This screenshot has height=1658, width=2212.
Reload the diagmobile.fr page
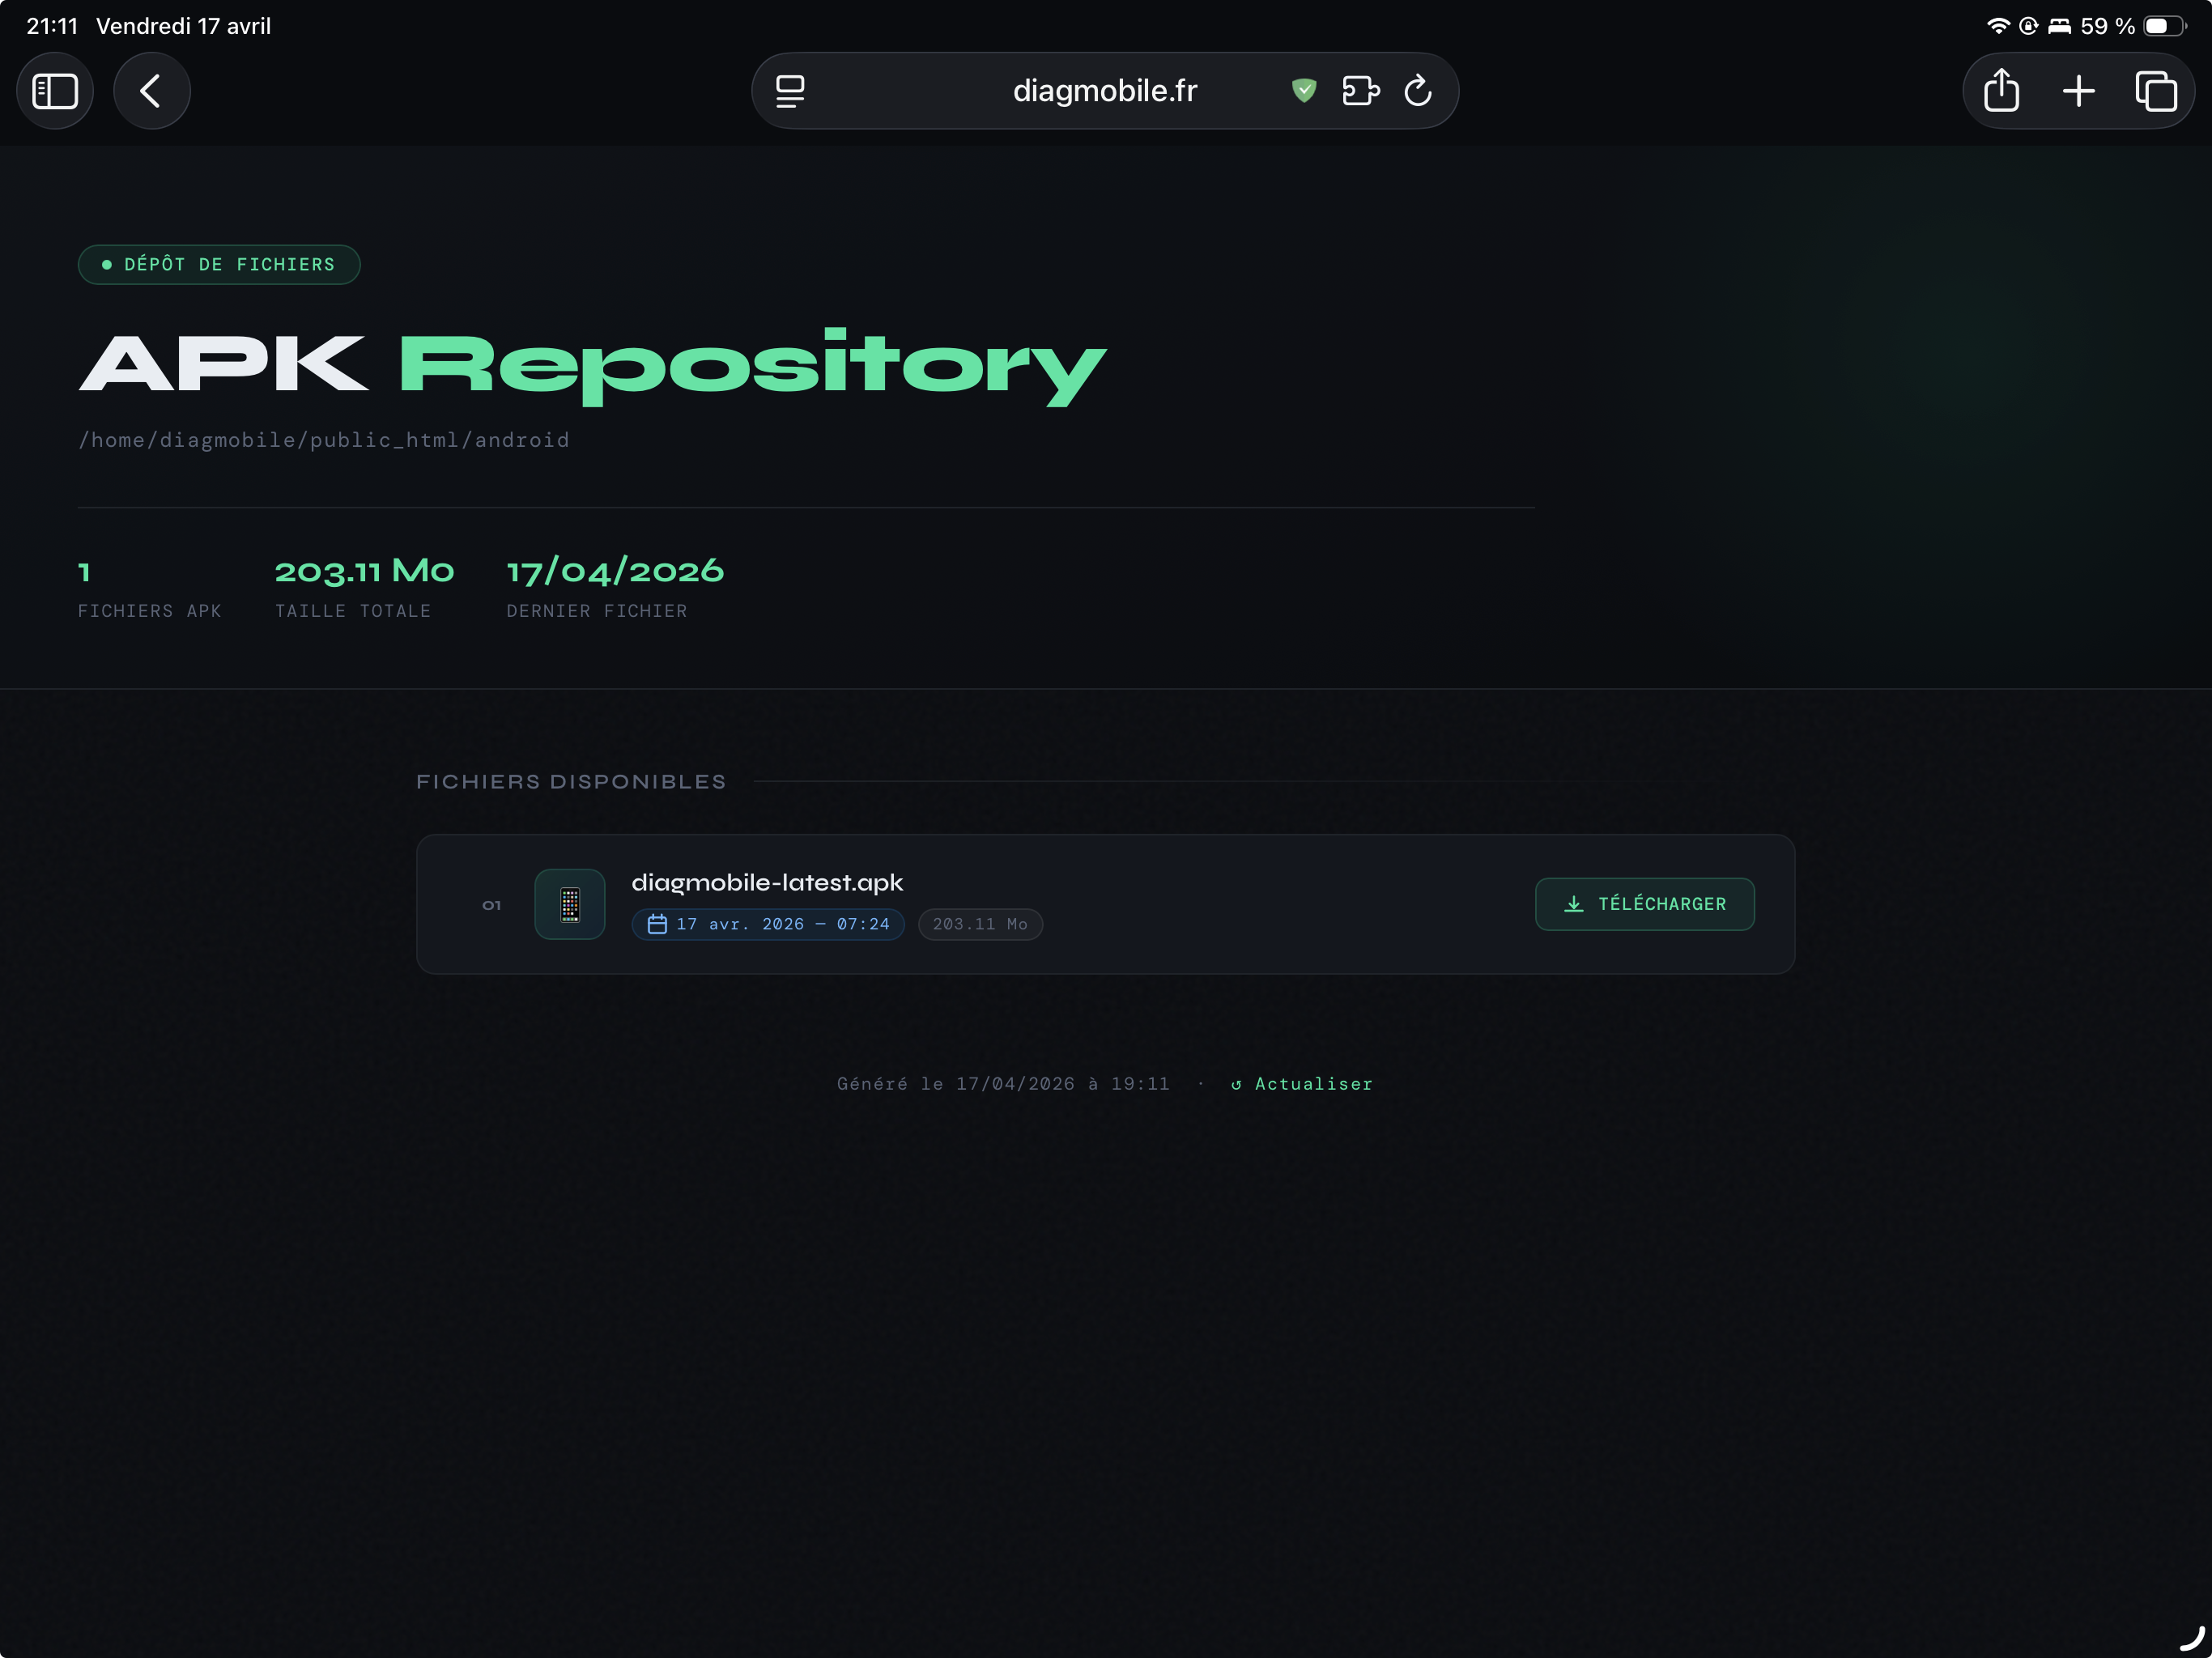(x=1418, y=91)
